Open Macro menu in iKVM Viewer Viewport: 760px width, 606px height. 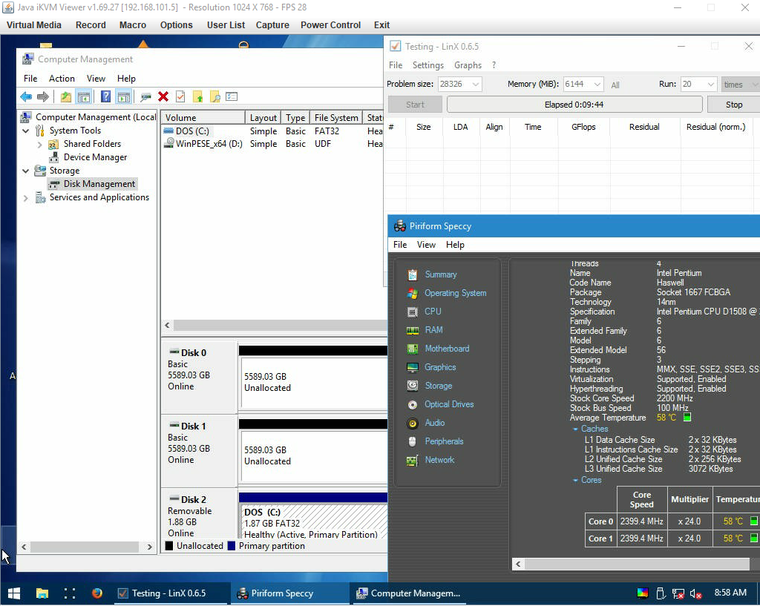(133, 25)
